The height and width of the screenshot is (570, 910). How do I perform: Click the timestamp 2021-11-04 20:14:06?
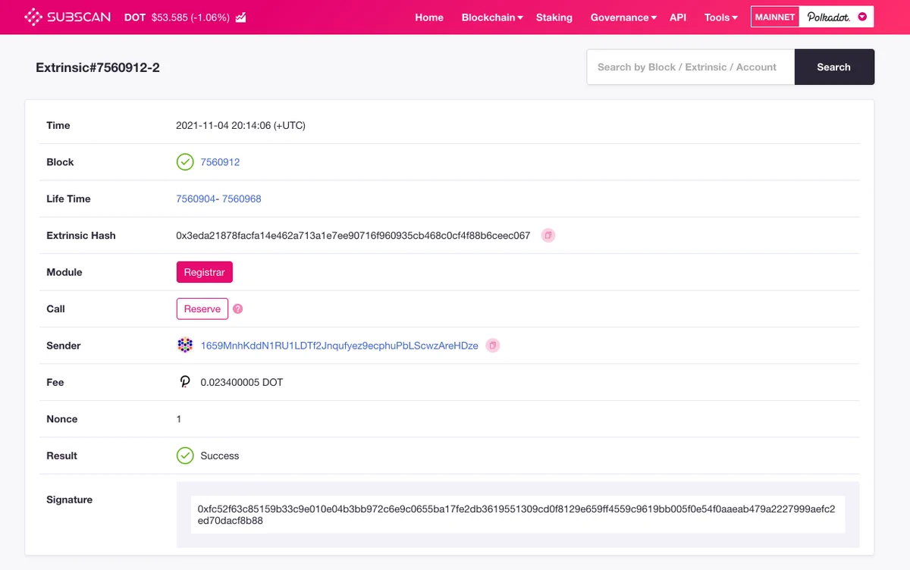tap(240, 126)
